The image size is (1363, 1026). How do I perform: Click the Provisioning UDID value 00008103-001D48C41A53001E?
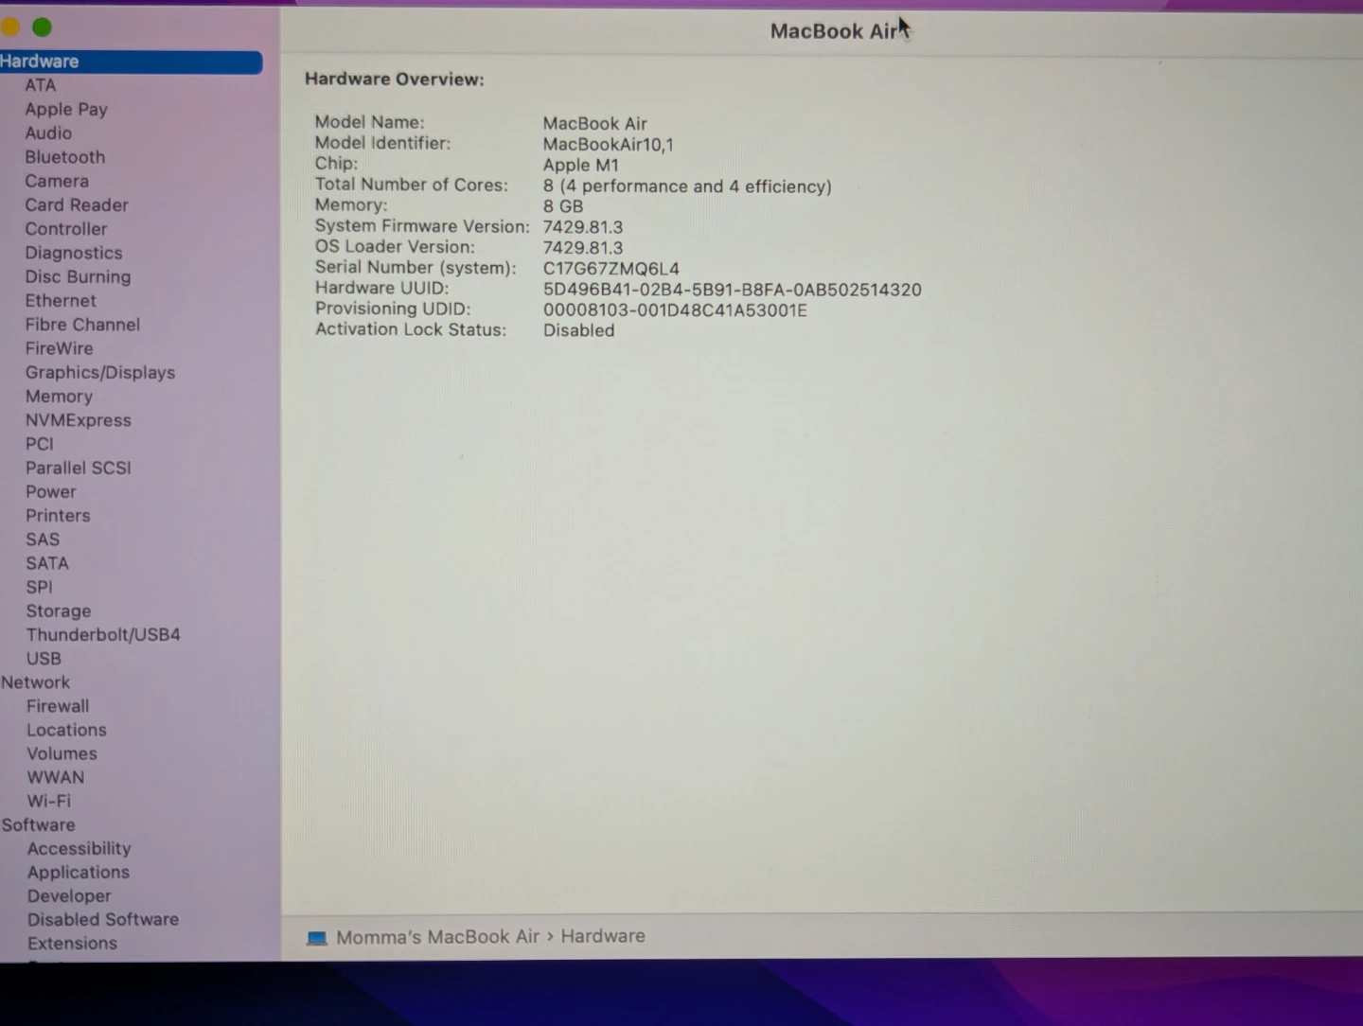(675, 310)
